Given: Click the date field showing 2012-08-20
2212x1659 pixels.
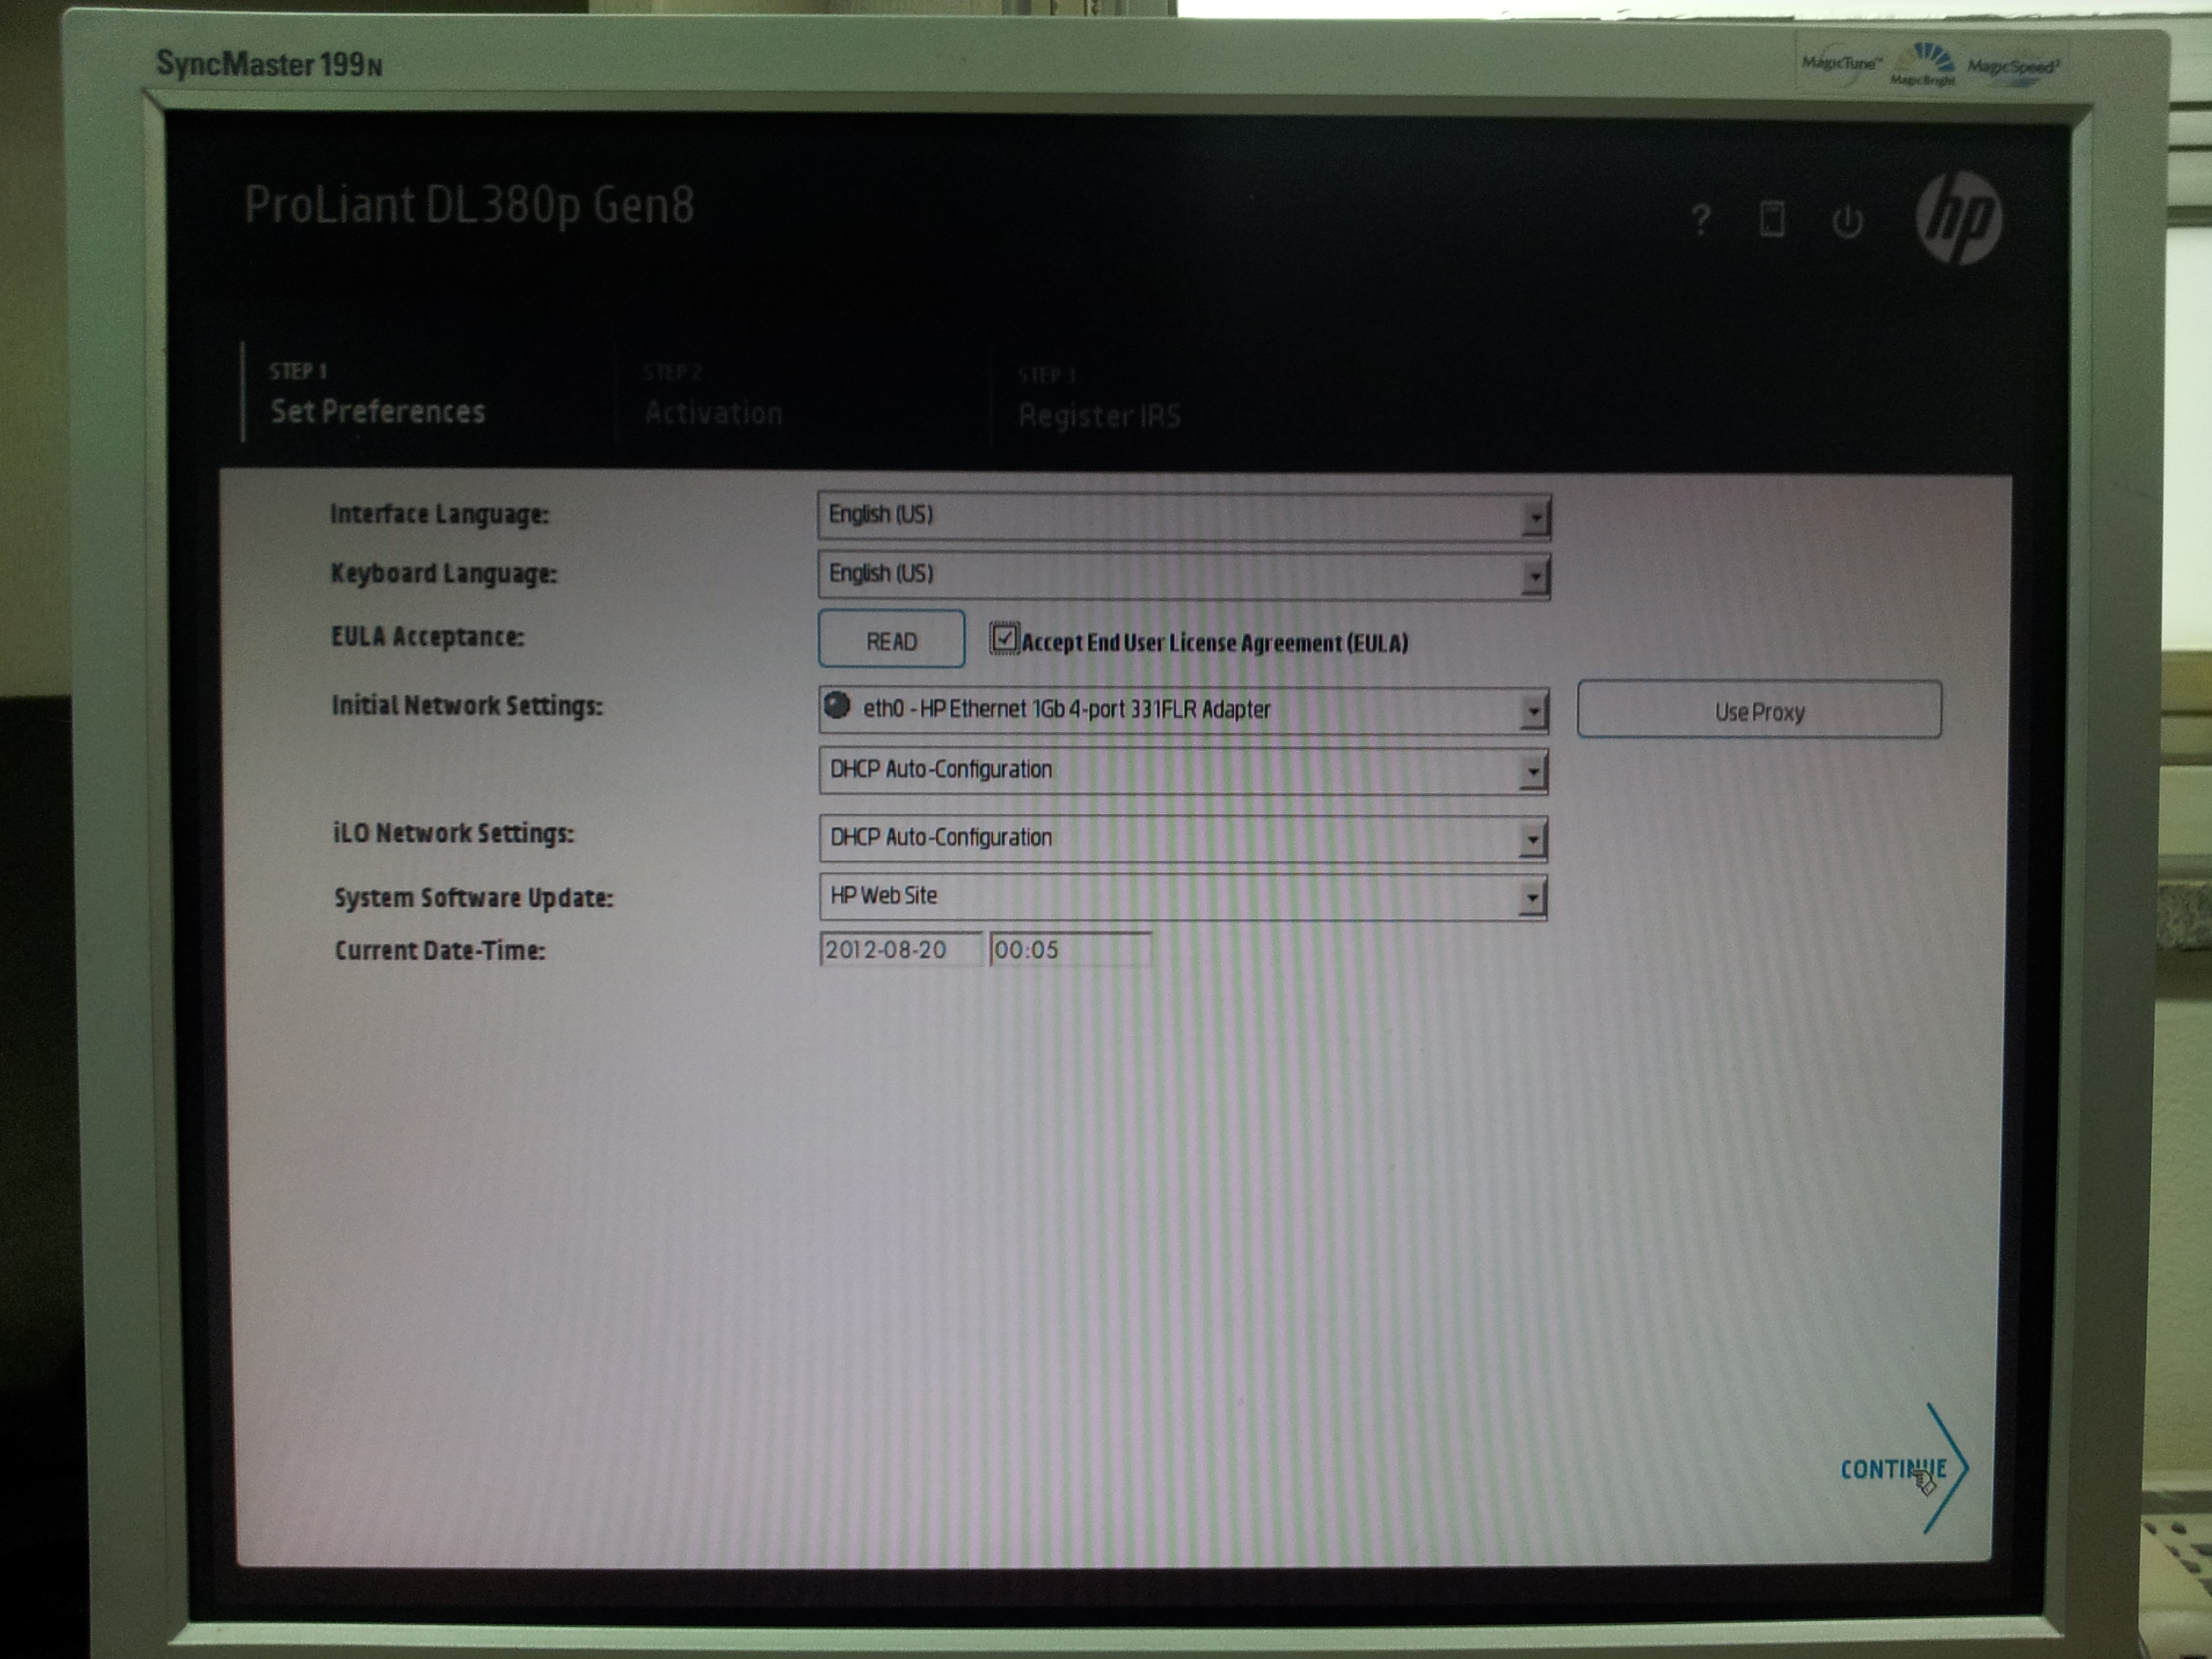Looking at the screenshot, I should [x=900, y=950].
